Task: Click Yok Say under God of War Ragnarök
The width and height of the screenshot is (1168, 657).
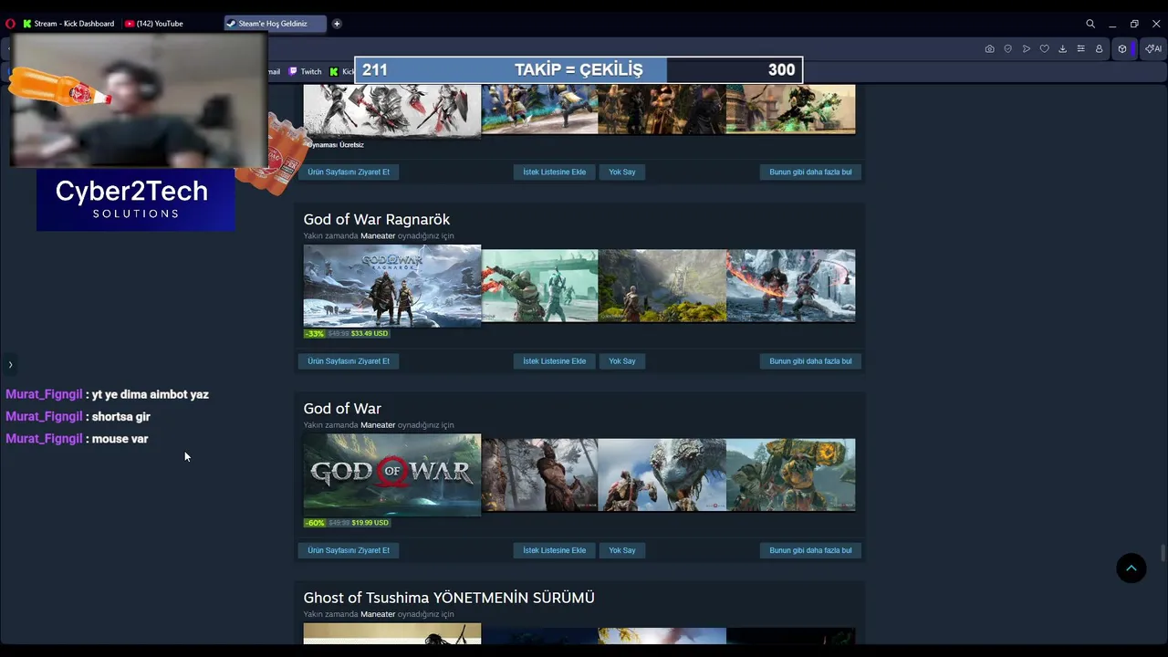Action: click(622, 360)
